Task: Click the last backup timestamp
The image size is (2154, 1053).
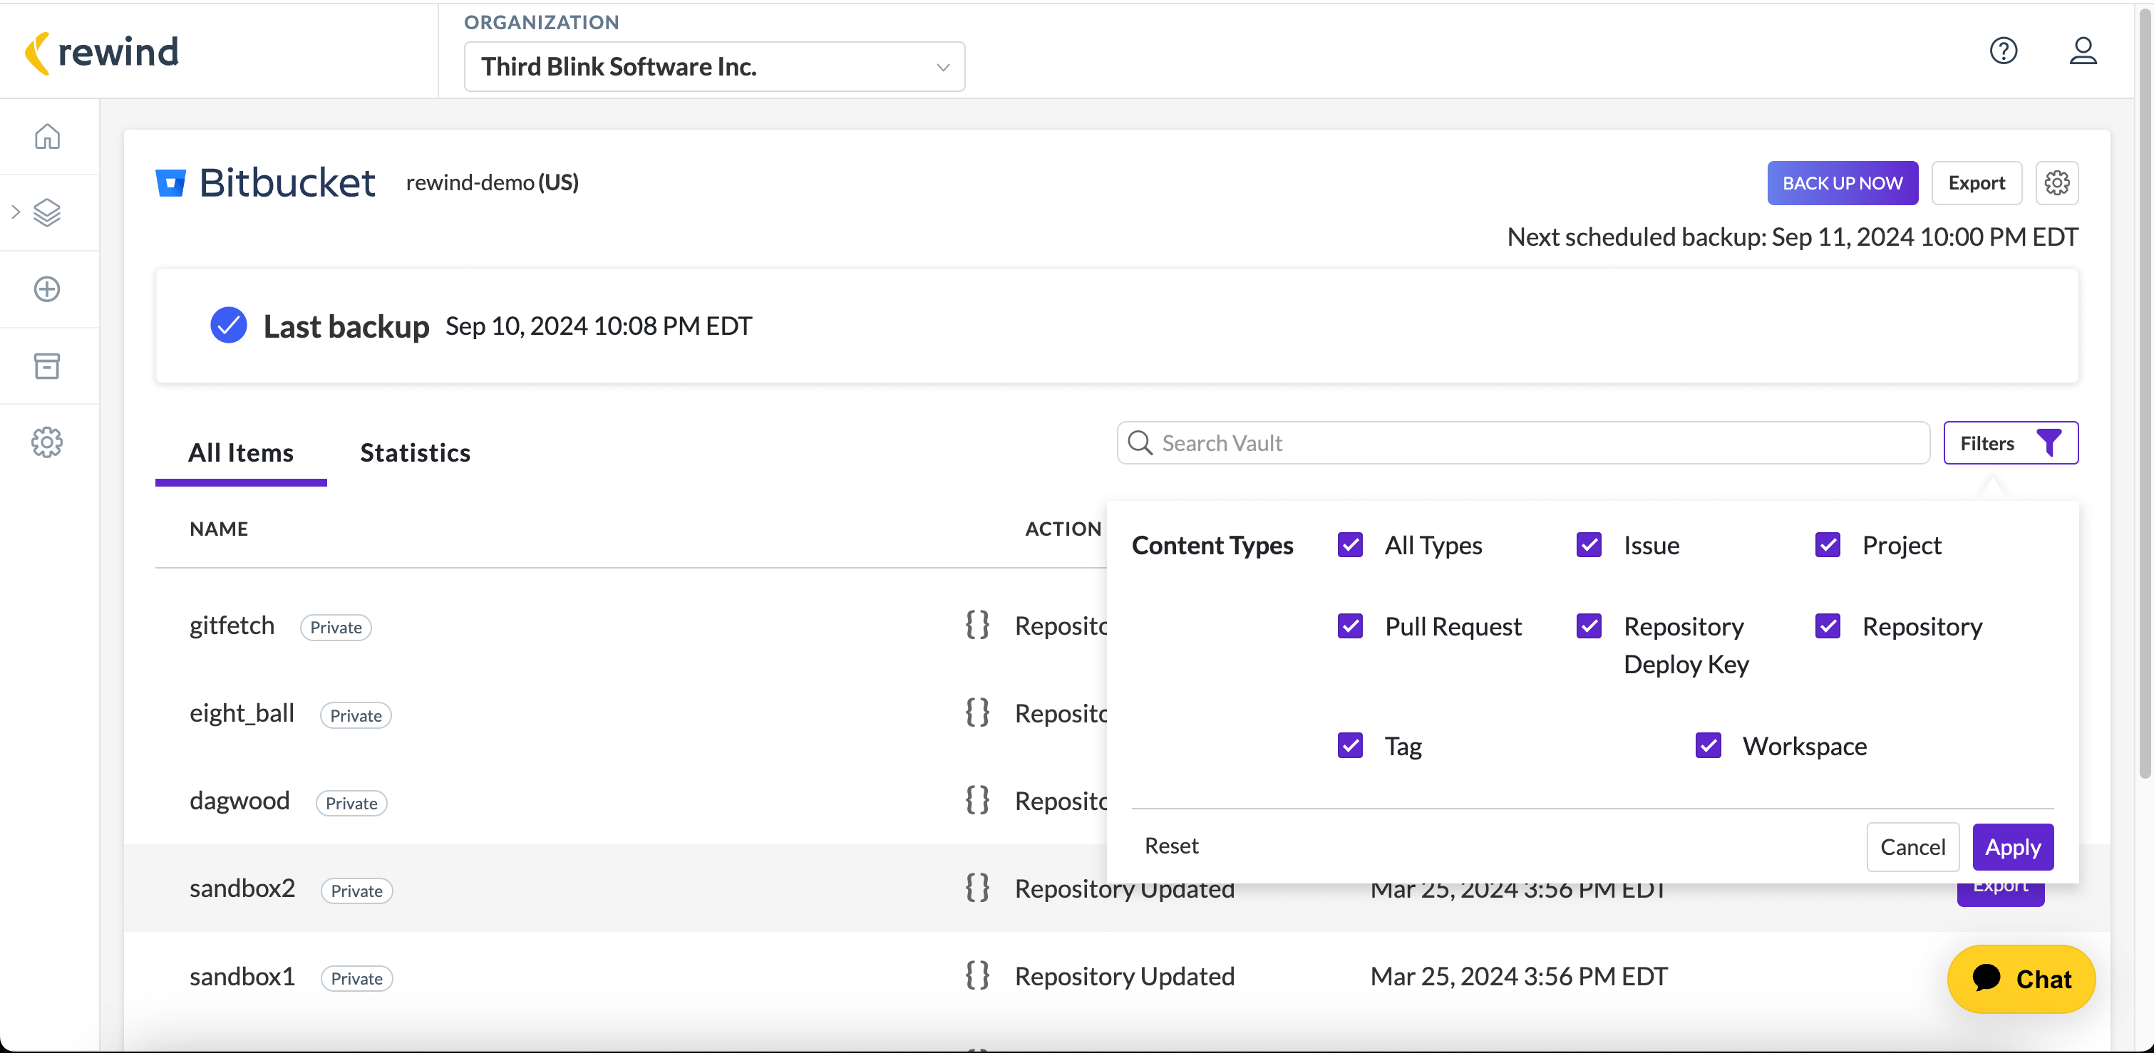Action: (x=599, y=326)
